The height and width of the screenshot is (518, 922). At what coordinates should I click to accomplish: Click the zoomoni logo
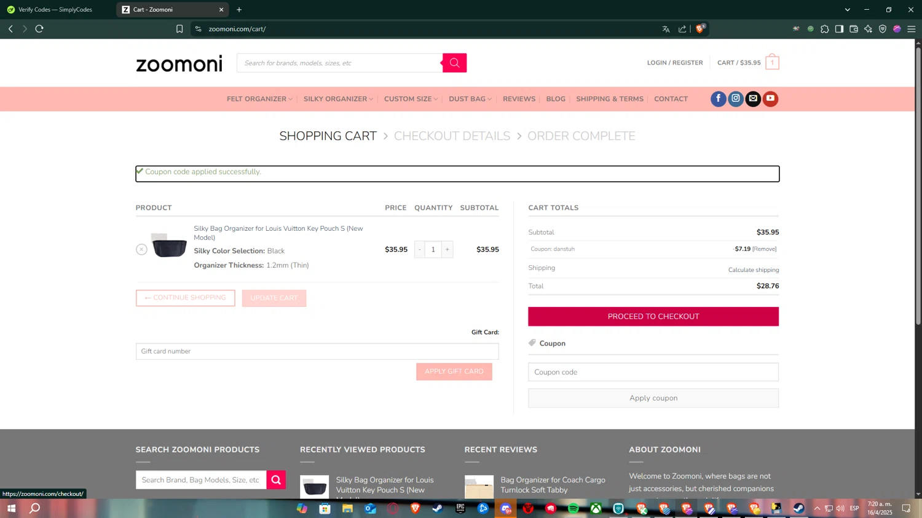click(x=179, y=63)
